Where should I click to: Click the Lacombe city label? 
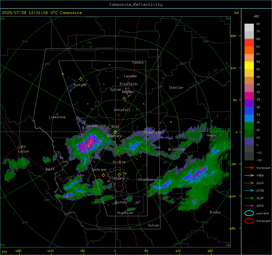pos(130,76)
